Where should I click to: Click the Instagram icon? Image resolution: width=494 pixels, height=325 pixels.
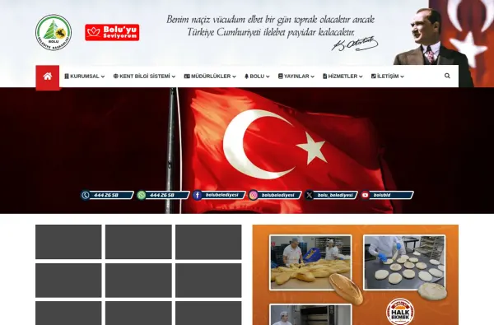coord(253,195)
